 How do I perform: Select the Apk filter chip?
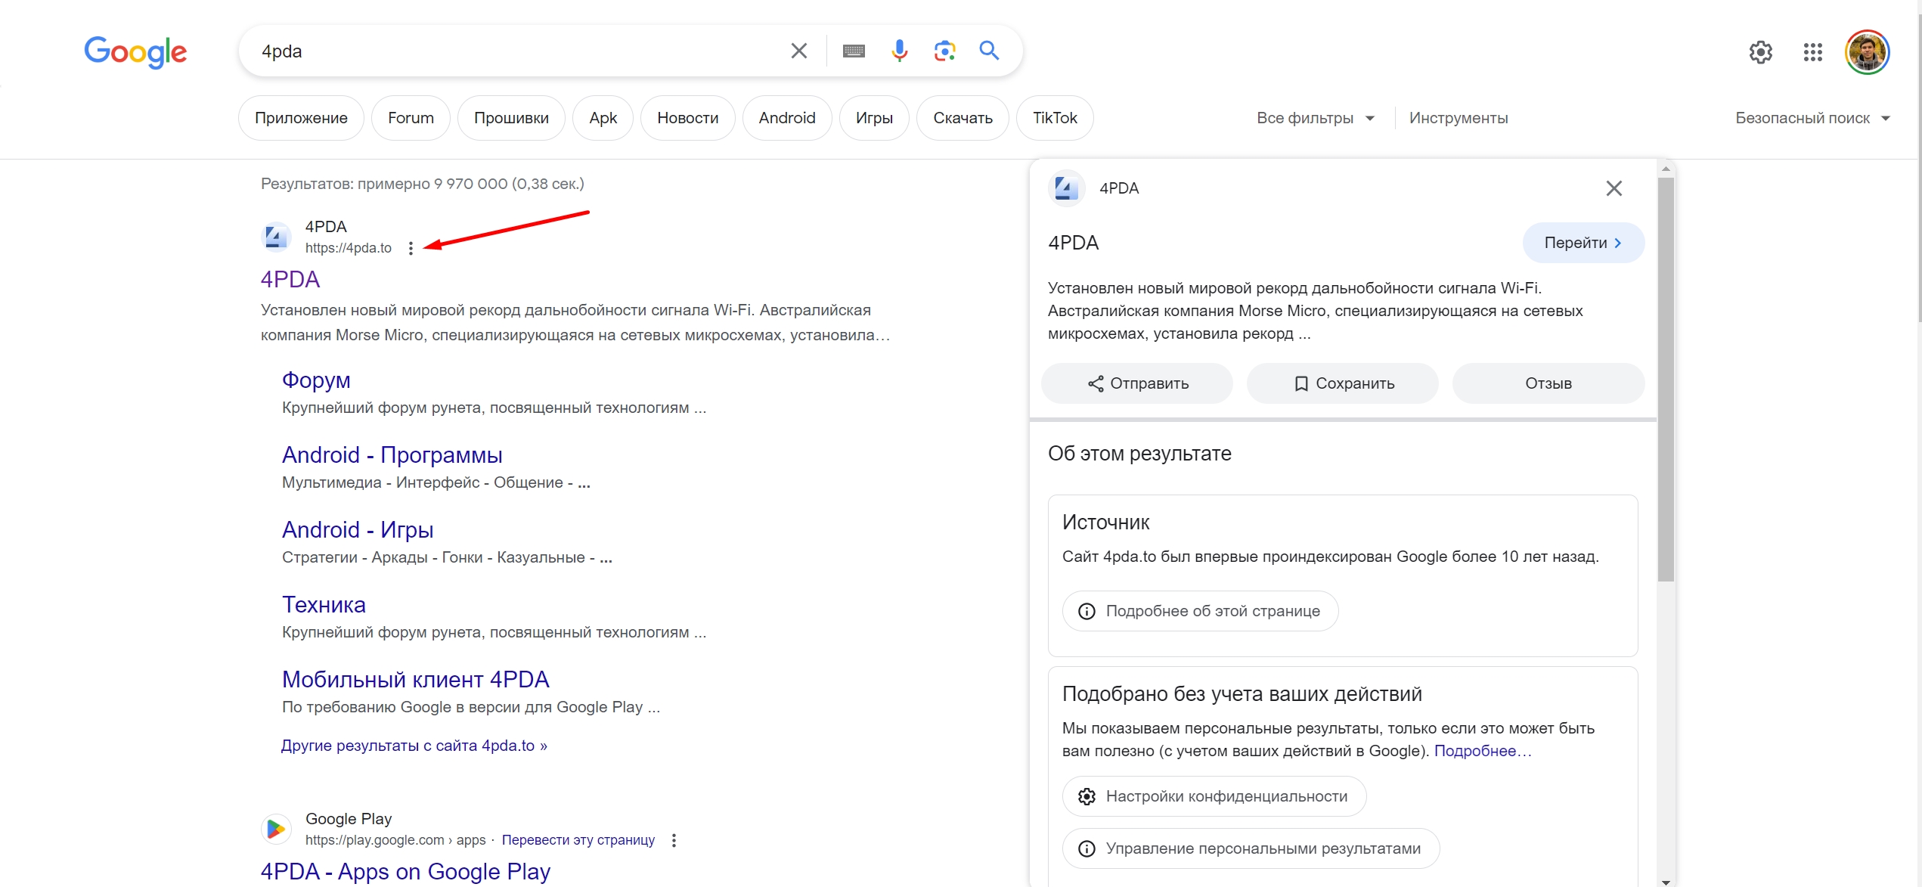(x=603, y=118)
